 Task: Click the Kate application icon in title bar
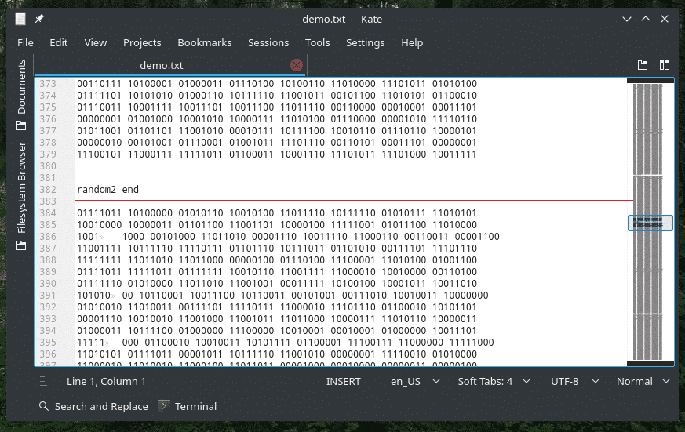tap(20, 19)
